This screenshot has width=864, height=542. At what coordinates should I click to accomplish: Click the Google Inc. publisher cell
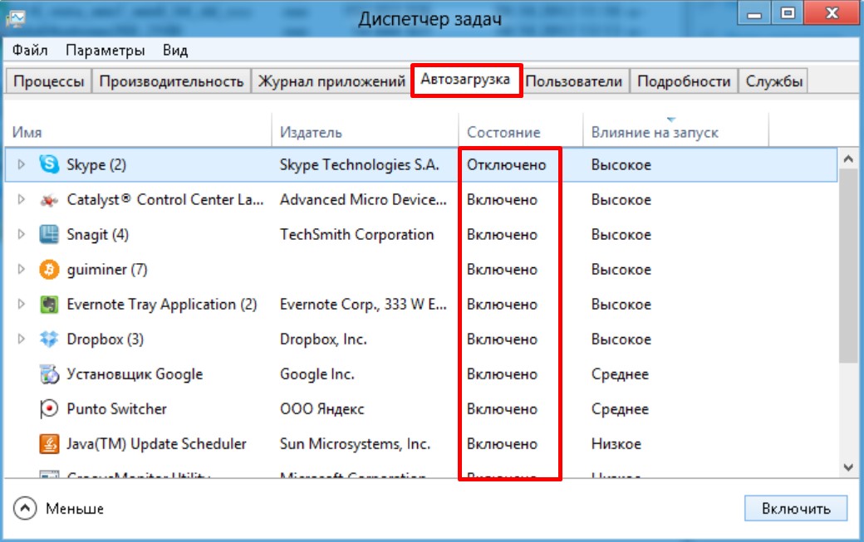(x=317, y=374)
